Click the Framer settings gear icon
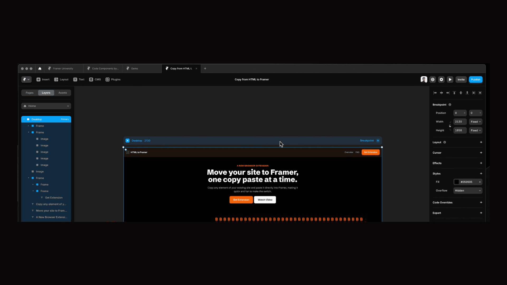This screenshot has height=285, width=507. tap(441, 79)
